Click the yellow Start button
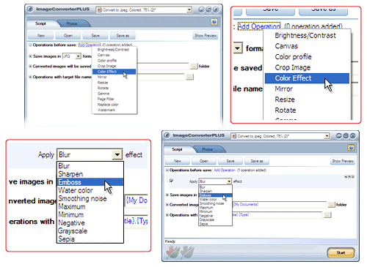Viewport: 367px width, 267px height. [x=341, y=252]
